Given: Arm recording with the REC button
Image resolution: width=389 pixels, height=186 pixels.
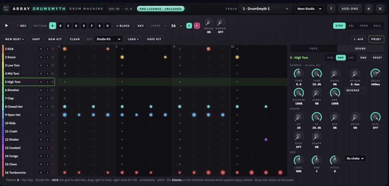Looking at the screenshot, I should 21,26.
